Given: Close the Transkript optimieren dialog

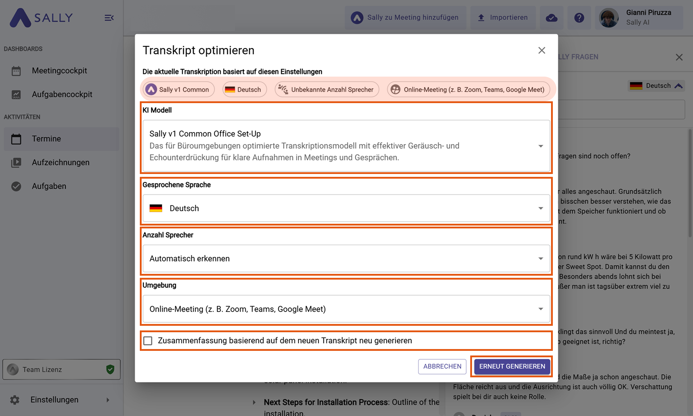Looking at the screenshot, I should click(541, 50).
